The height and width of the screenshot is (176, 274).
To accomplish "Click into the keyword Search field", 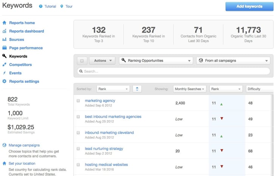I will tap(174, 71).
